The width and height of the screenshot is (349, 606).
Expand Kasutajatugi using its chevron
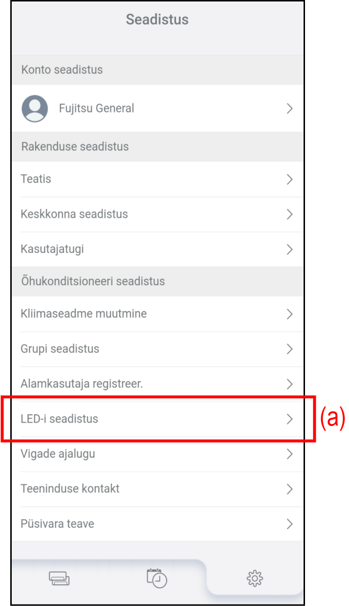point(289,249)
